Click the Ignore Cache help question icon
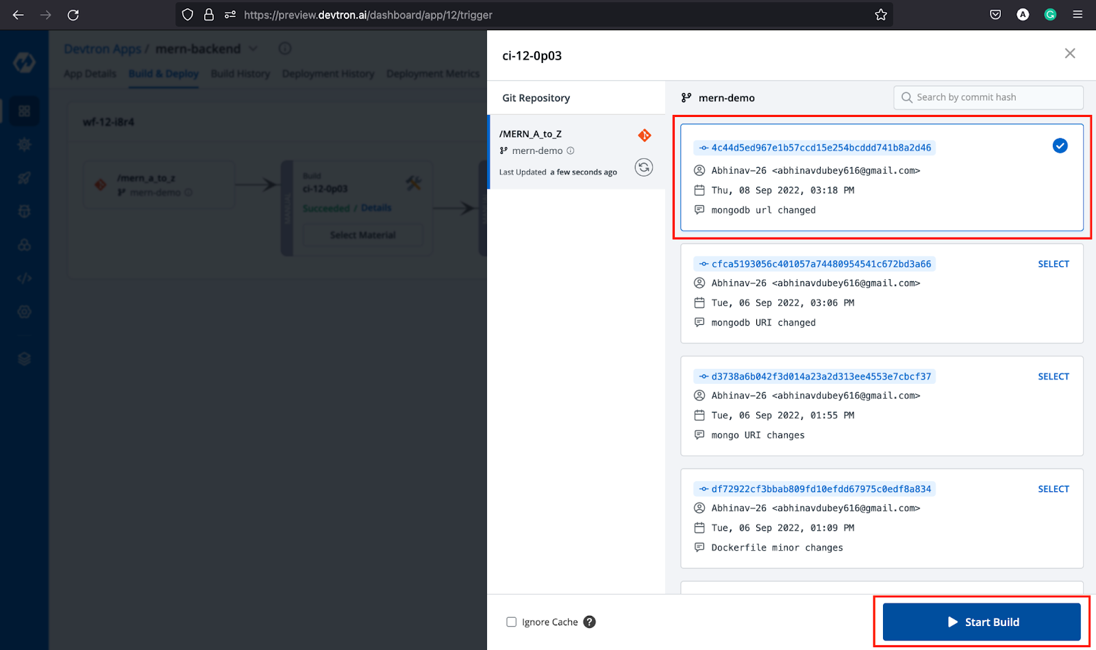The height and width of the screenshot is (650, 1096). (x=589, y=622)
